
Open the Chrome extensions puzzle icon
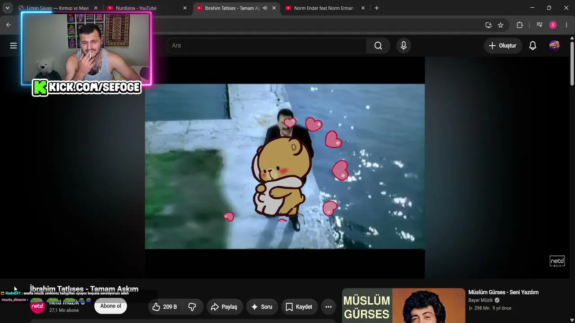coord(520,25)
